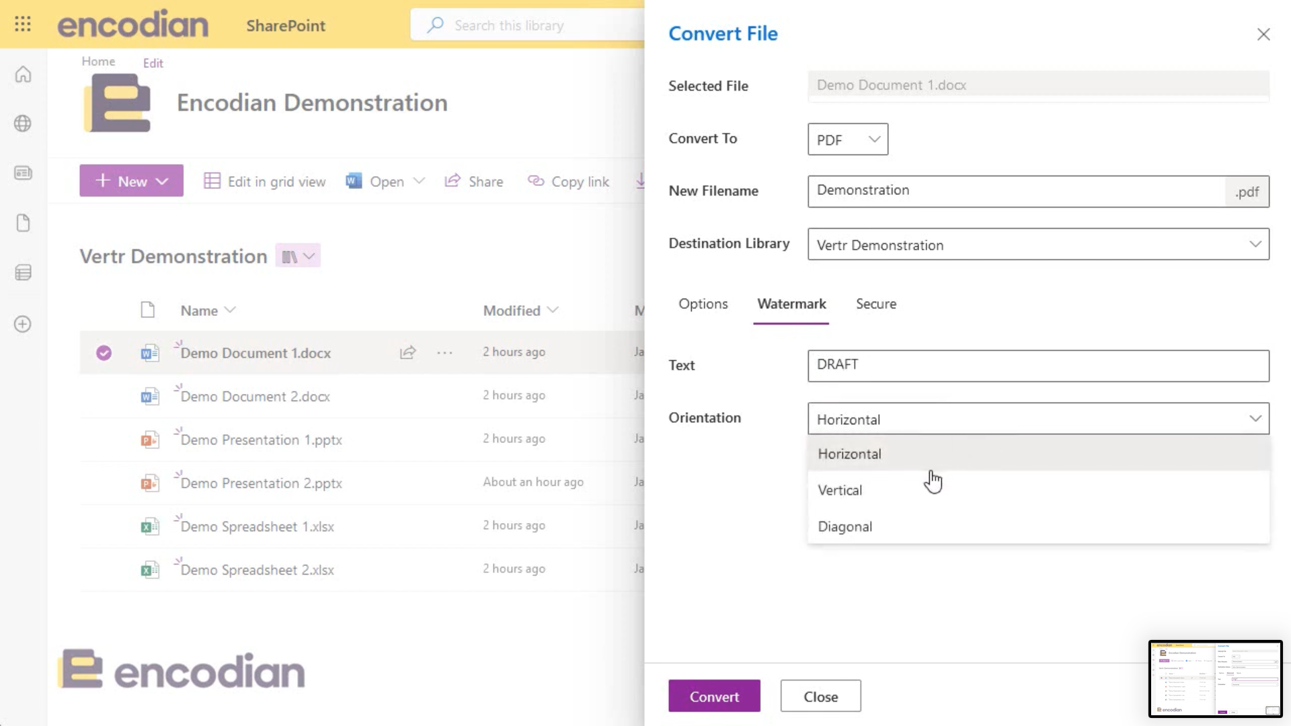Open the lists icon in left rail
The image size is (1291, 726).
[x=23, y=273]
